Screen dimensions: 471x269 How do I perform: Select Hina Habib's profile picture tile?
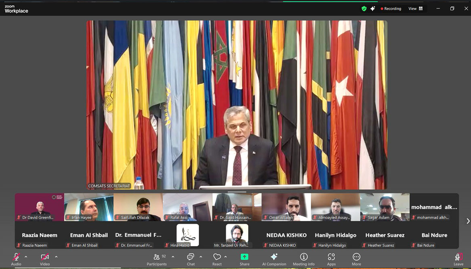(x=187, y=235)
